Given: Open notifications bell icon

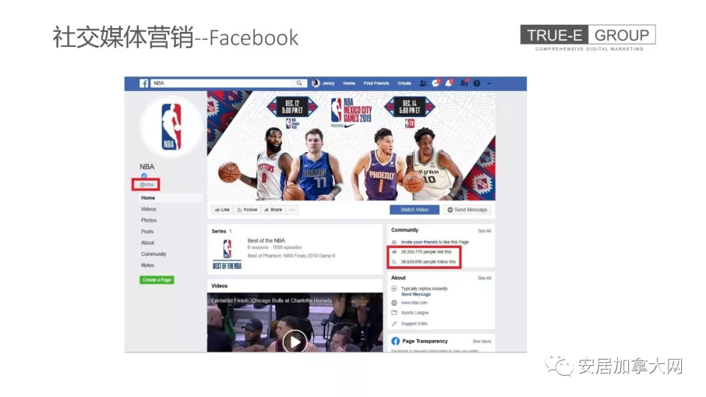Looking at the screenshot, I should click(448, 83).
